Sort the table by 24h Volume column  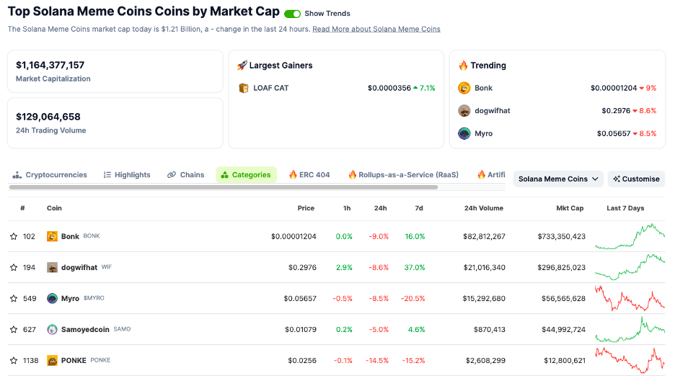click(483, 208)
